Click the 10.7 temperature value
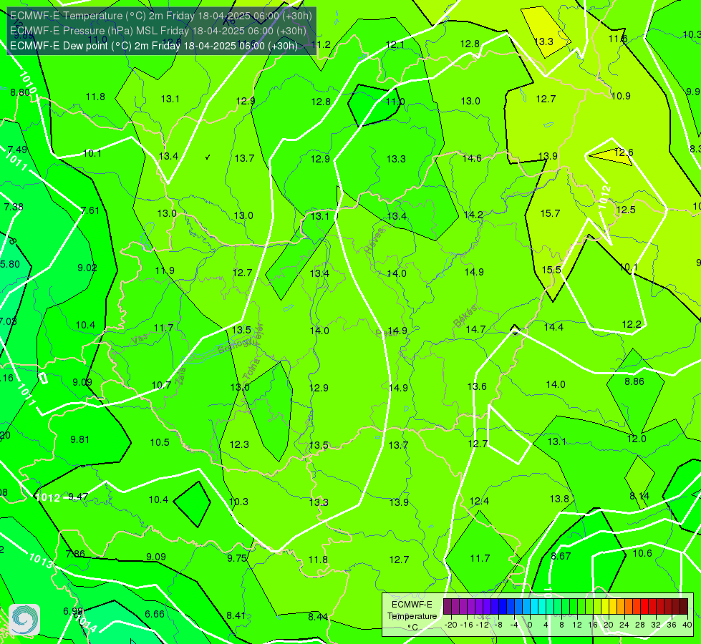The image size is (701, 644). [161, 385]
